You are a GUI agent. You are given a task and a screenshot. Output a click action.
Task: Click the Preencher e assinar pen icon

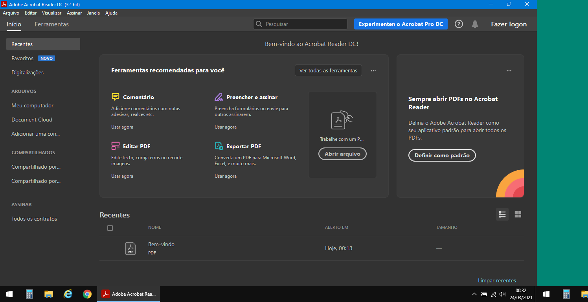point(219,97)
